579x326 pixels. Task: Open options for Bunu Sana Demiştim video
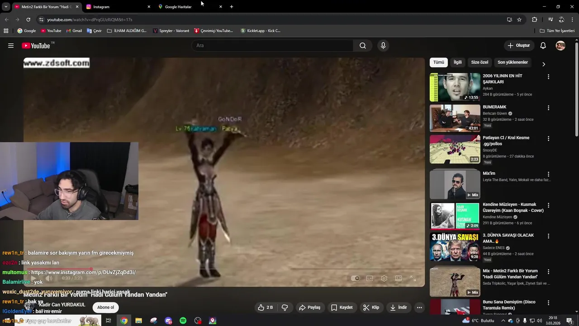pyautogui.click(x=548, y=302)
